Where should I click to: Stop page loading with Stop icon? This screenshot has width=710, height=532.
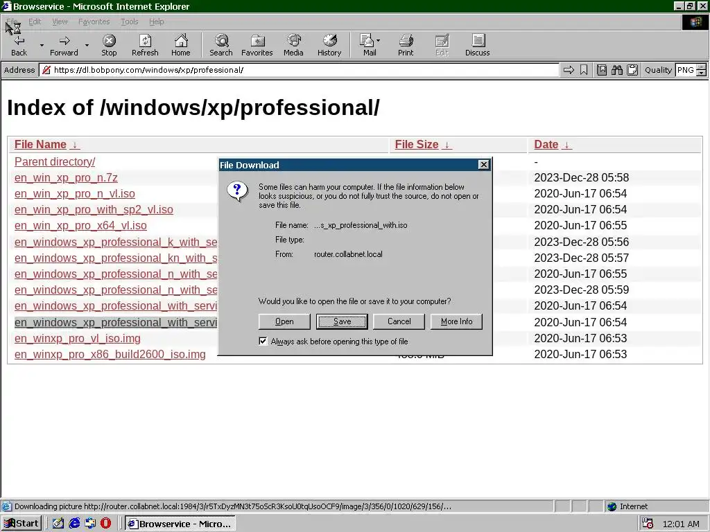[x=109, y=45]
